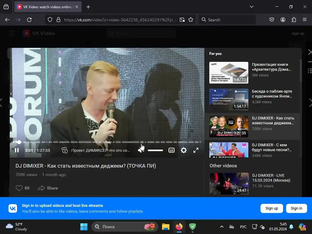Mute the video with the speaker icon
312x234 pixels.
[141, 150]
